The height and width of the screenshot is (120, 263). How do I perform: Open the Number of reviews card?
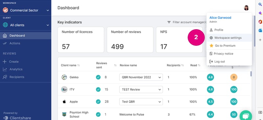coord(130,40)
